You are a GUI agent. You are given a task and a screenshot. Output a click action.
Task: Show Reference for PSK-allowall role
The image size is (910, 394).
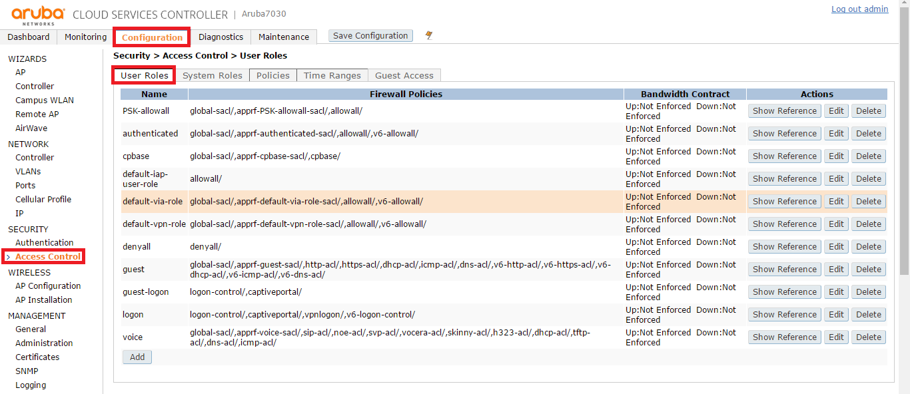pos(785,110)
